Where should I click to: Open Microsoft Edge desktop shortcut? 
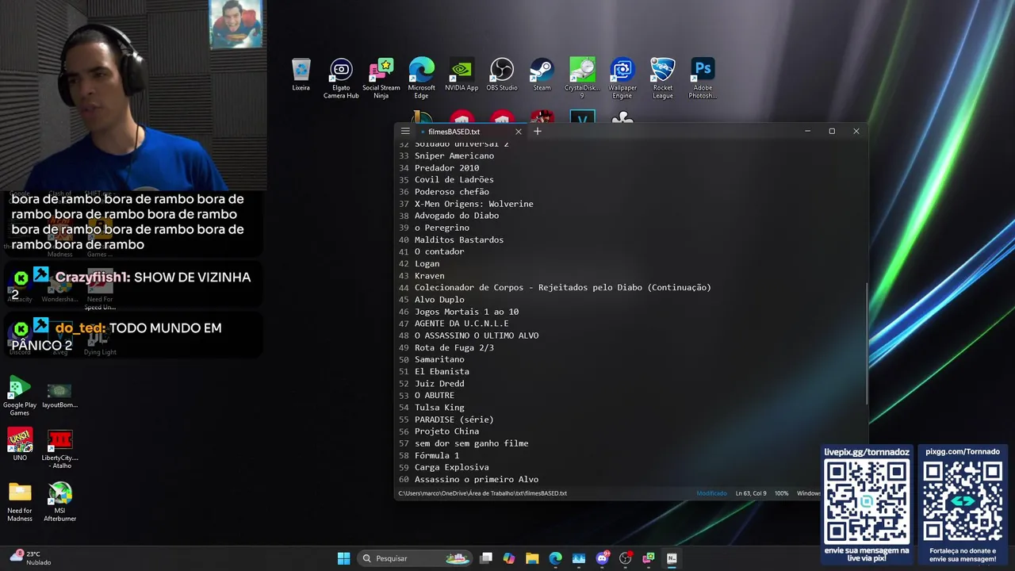click(x=421, y=79)
